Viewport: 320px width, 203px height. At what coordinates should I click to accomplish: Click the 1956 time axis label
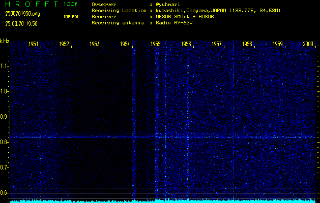pyautogui.click(x=186, y=44)
